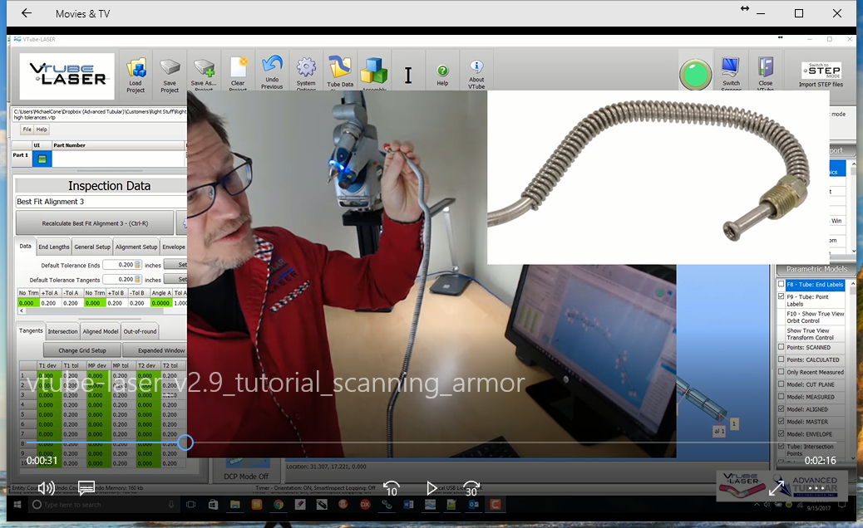Toggle the Movies & TV double-arrow resize icon
This screenshot has width=863, height=528.
pyautogui.click(x=745, y=8)
